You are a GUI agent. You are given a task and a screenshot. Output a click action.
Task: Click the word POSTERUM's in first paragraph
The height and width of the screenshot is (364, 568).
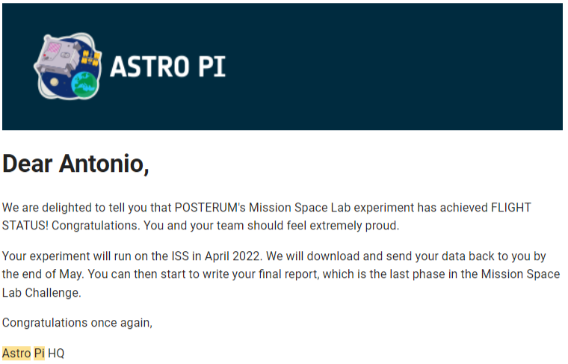point(210,208)
